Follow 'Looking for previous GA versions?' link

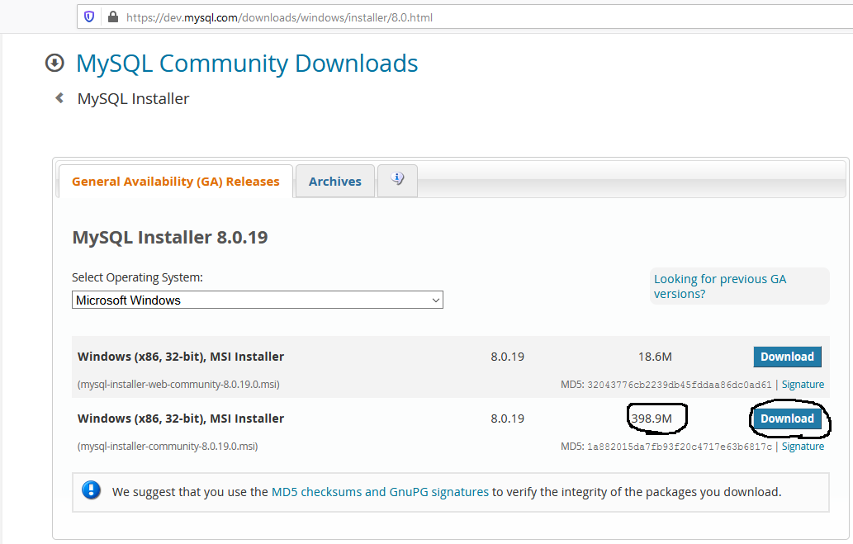[x=720, y=286]
